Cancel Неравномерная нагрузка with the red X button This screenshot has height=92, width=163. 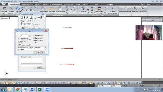38,52
